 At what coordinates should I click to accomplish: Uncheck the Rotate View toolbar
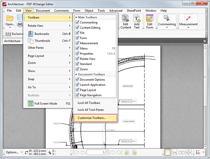[x=77, y=59]
